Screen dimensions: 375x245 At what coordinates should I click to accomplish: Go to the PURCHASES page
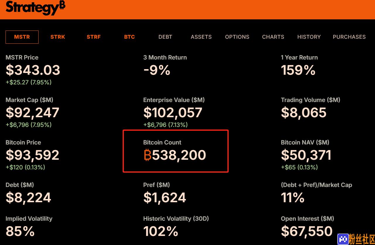tap(349, 37)
